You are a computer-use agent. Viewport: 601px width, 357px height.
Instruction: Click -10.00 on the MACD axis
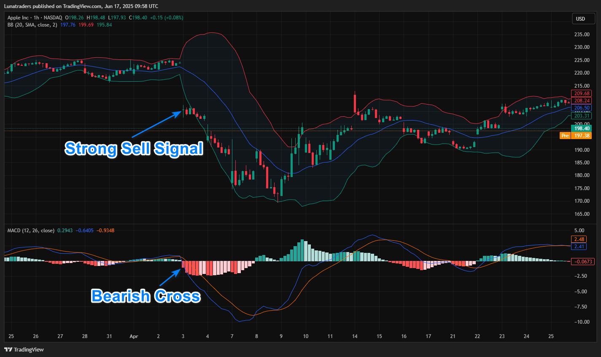pos(581,322)
